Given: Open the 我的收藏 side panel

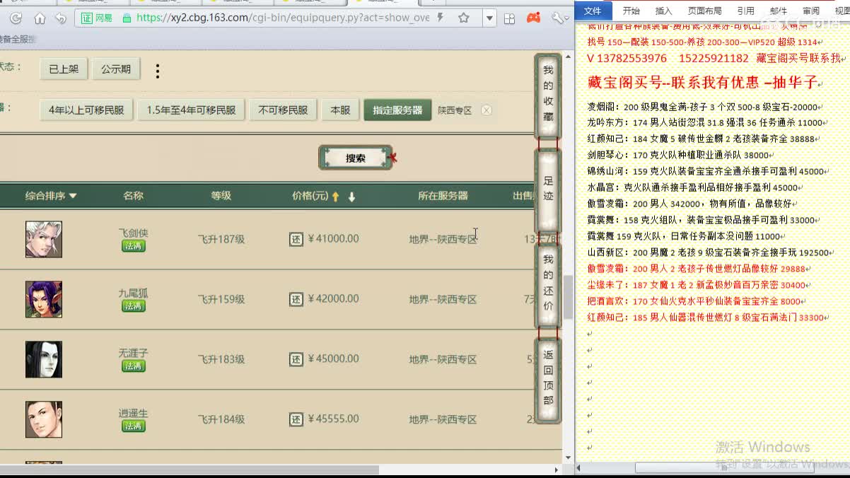Looking at the screenshot, I should (548, 96).
